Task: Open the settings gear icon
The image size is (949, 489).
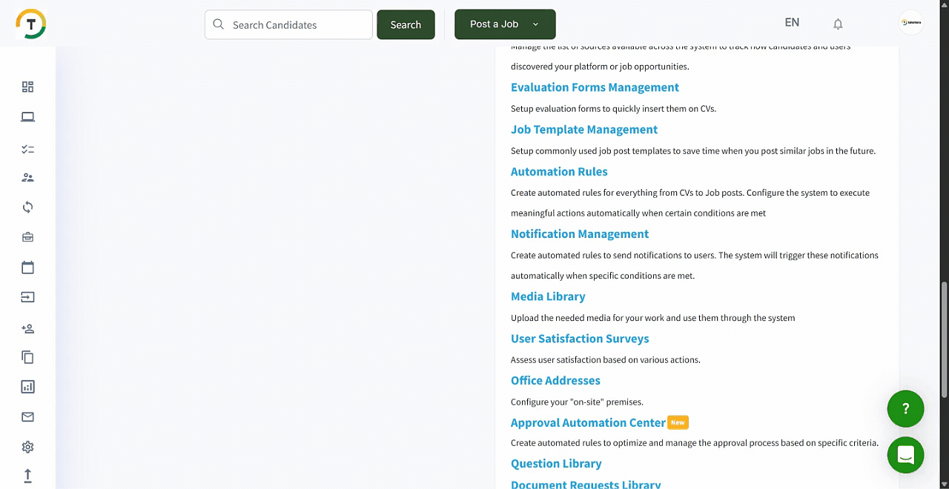Action: coord(27,446)
